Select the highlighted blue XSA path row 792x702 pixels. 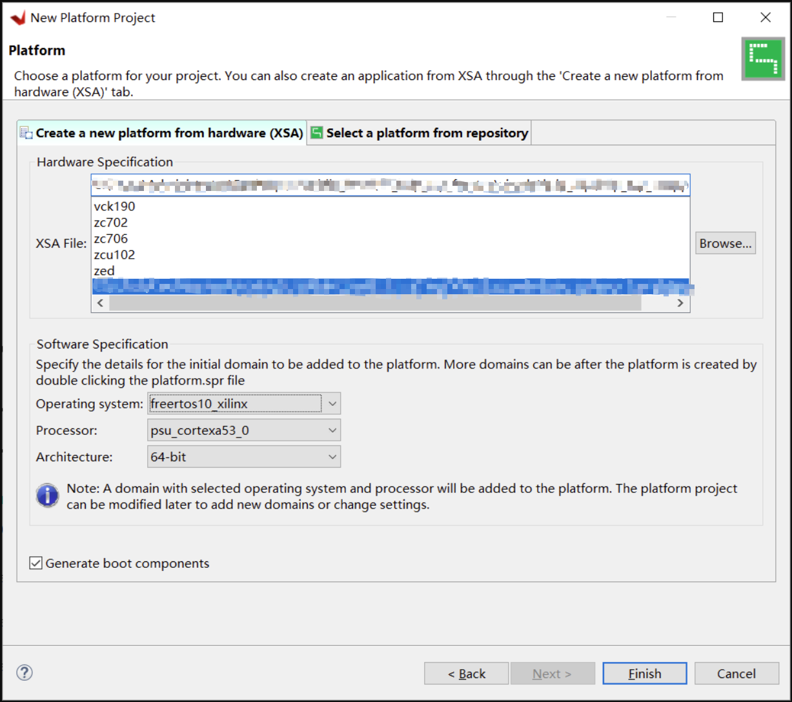point(391,286)
